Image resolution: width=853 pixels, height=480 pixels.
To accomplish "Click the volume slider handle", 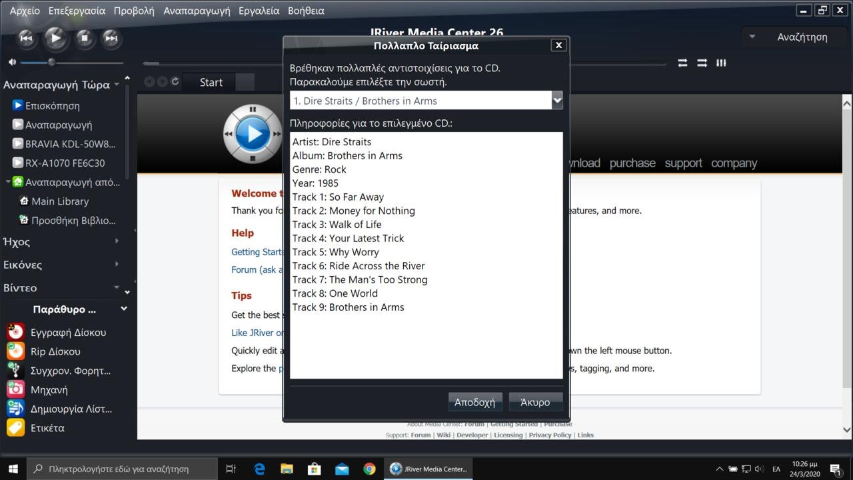I will tap(51, 62).
